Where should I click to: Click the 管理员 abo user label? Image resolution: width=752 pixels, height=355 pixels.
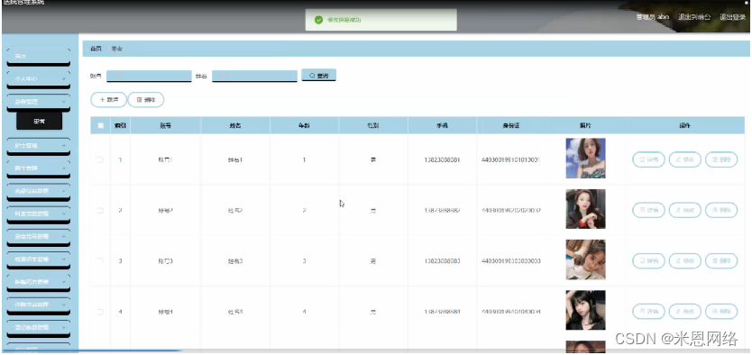click(652, 17)
